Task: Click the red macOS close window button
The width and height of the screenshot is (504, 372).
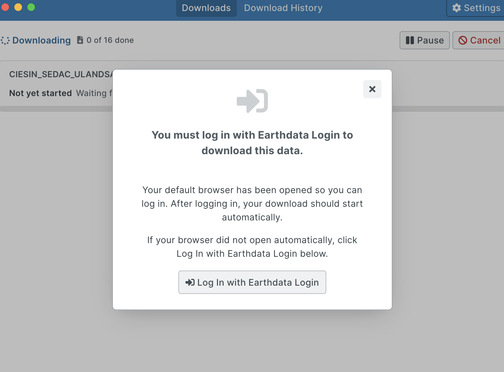Action: (x=5, y=7)
